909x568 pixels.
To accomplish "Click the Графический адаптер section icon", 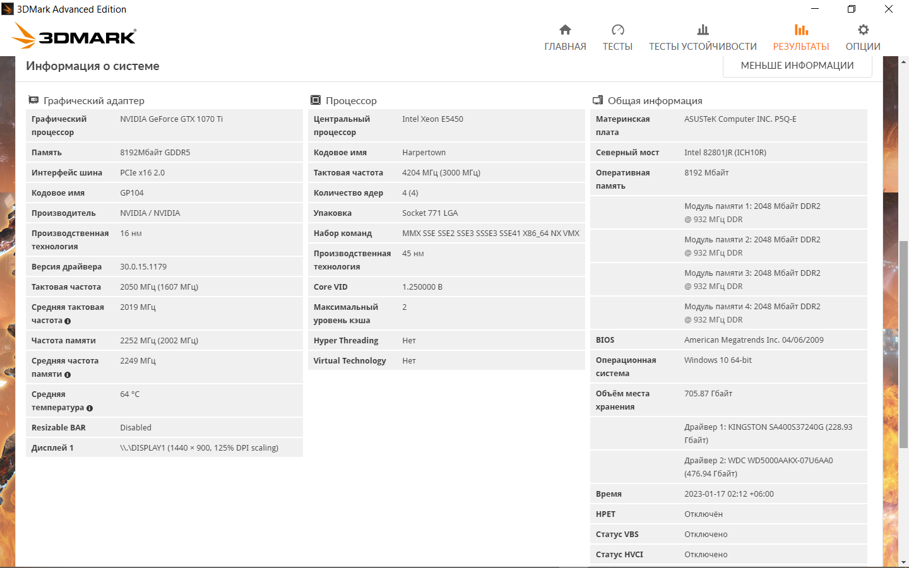I will [x=33, y=100].
